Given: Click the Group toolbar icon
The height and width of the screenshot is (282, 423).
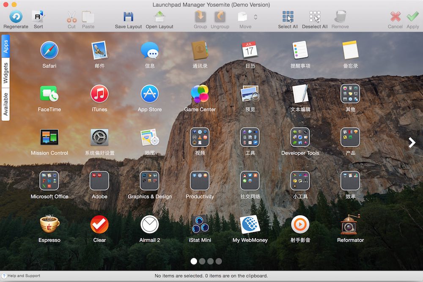Looking at the screenshot, I should pos(200,17).
